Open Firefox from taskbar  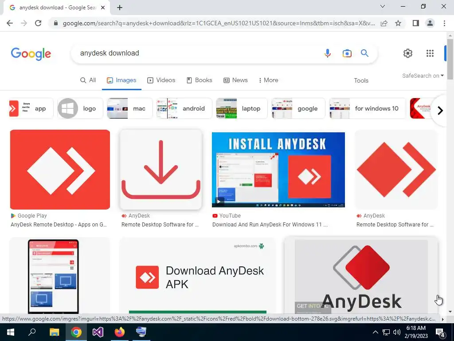(x=120, y=332)
